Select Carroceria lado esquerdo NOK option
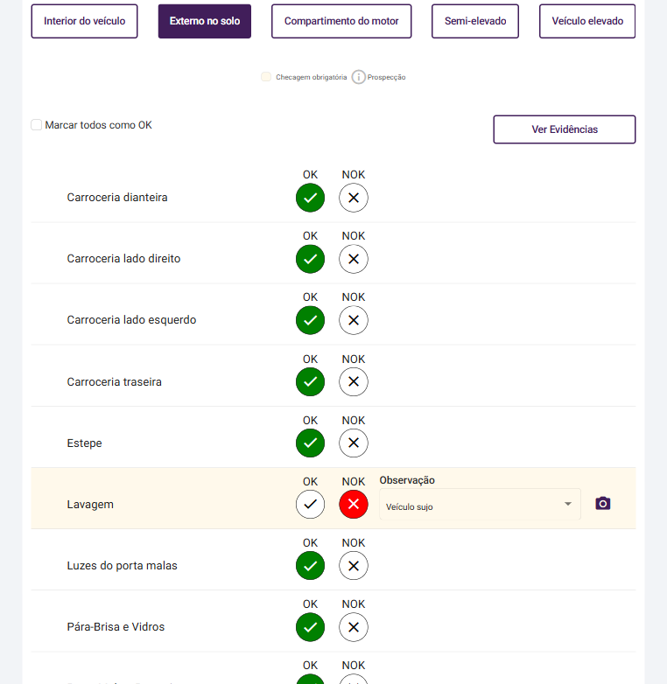667x684 pixels. [354, 320]
